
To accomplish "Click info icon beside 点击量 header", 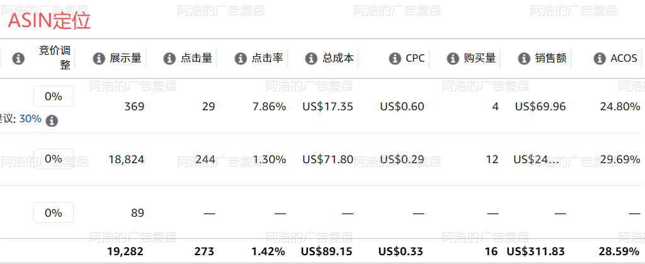I will click(x=169, y=59).
